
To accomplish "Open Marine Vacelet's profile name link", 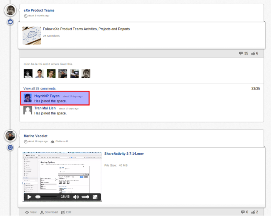I will [35, 136].
